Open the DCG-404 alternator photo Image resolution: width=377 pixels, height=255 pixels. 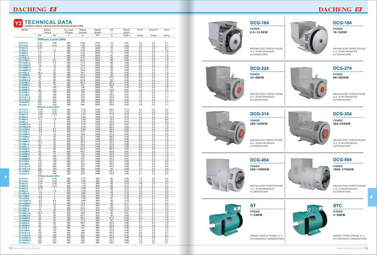pos(226,175)
